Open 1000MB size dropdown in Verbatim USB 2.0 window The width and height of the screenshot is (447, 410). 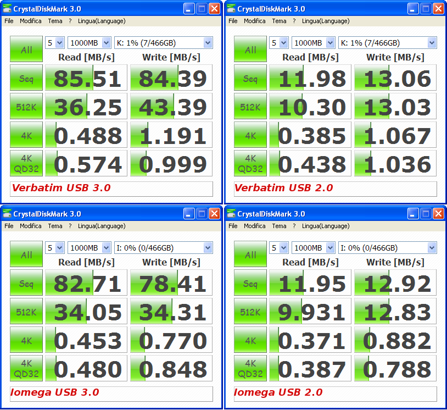pos(314,43)
